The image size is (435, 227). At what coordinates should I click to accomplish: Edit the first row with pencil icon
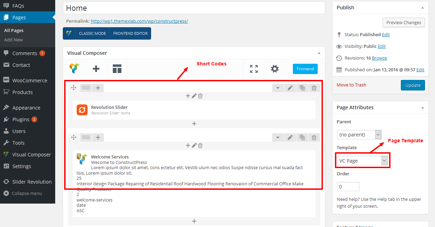click(290, 88)
